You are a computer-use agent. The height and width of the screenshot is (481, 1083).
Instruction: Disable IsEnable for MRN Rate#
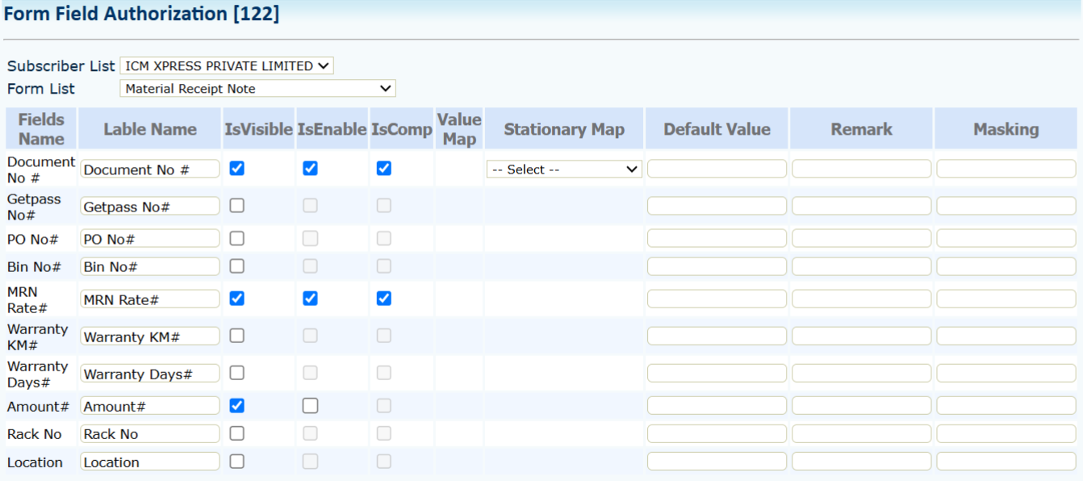(310, 299)
